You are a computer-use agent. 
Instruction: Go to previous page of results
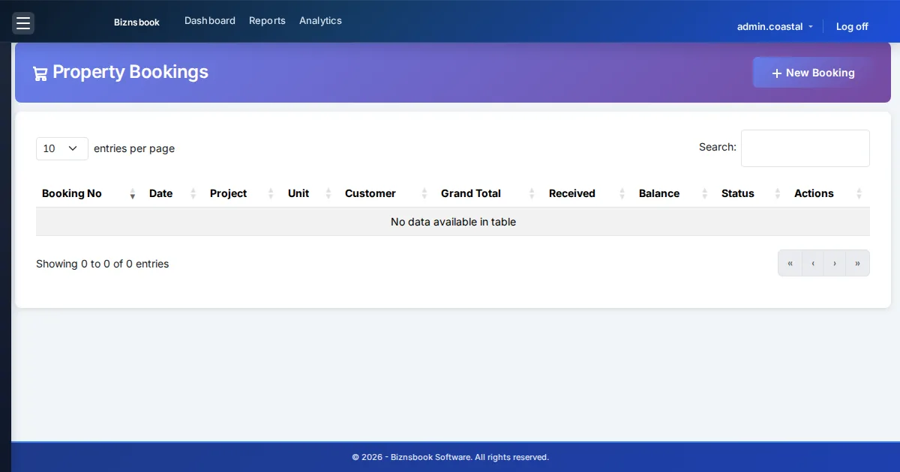click(x=813, y=263)
